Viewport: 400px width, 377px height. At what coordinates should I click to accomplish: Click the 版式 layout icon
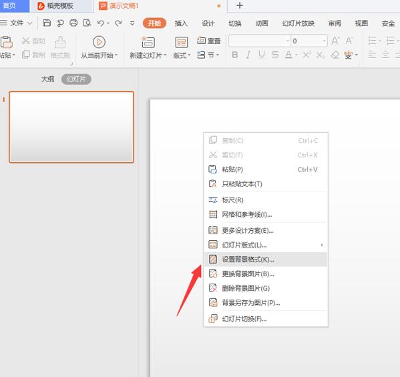[182, 42]
